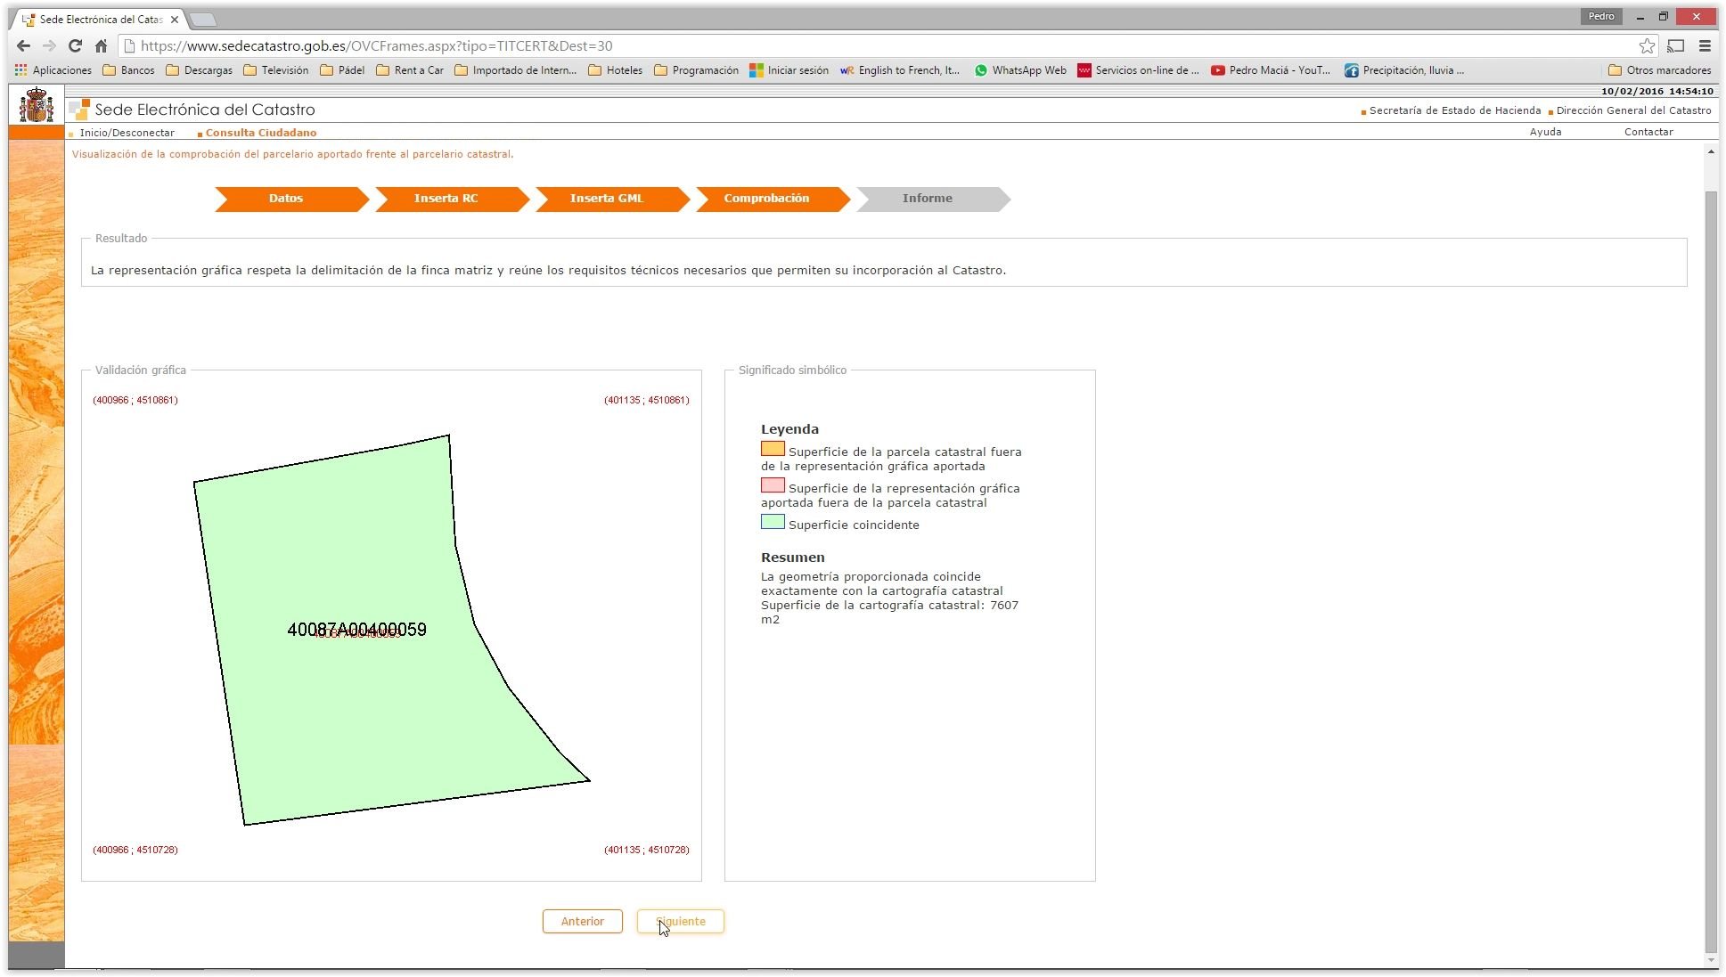Viewport: 1726px width, 977px height.
Task: Go back with the browser back arrow
Action: click(24, 46)
